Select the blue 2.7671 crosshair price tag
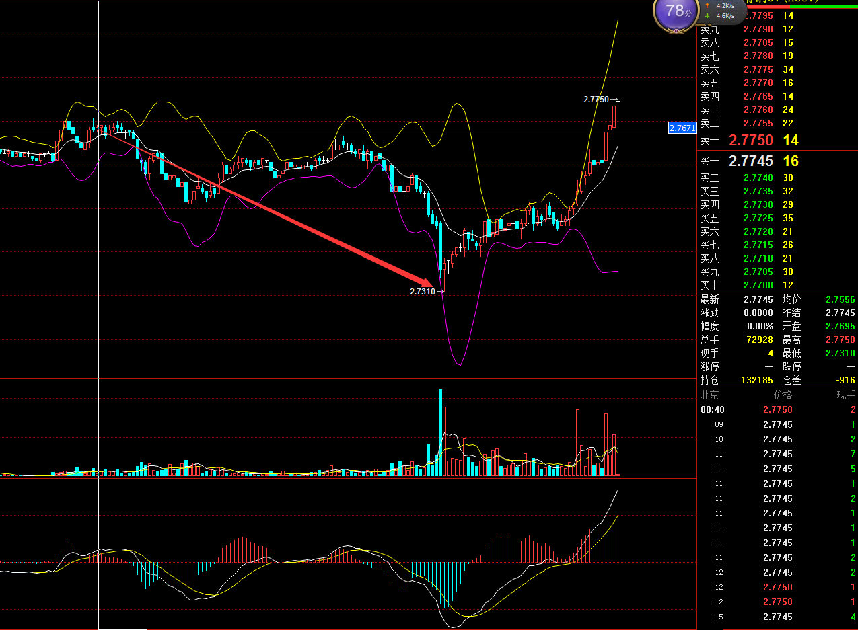 682,128
